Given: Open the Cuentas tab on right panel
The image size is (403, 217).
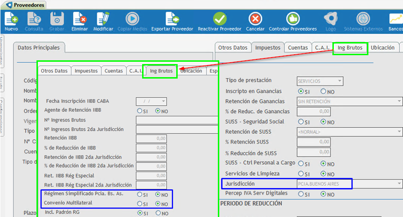Looking at the screenshot, I should [x=298, y=48].
